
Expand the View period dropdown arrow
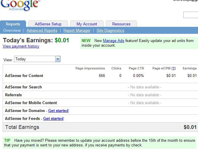pos(58,59)
